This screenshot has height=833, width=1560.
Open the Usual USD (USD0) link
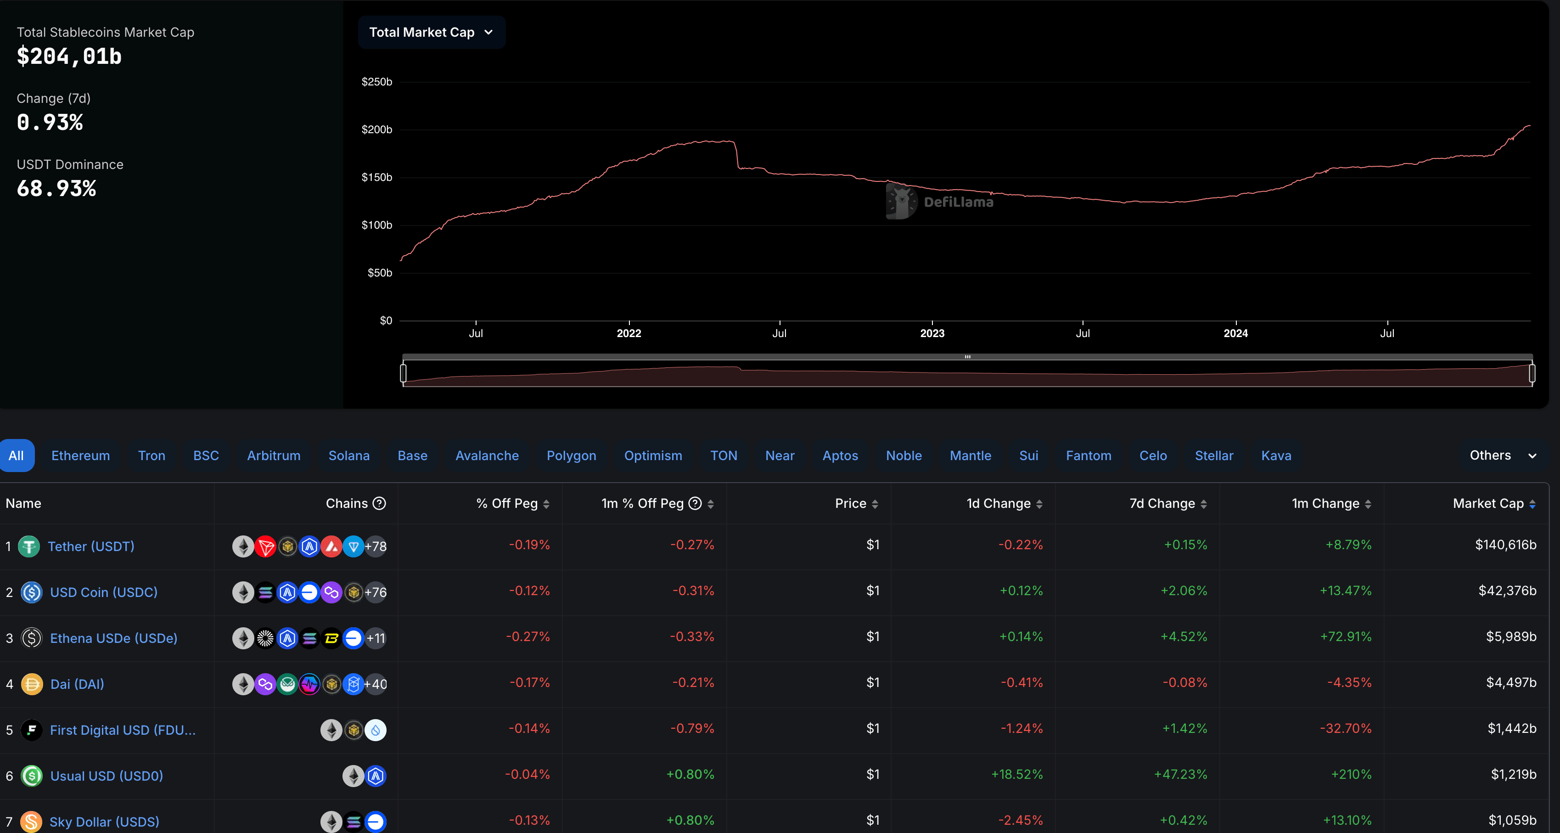click(x=106, y=776)
